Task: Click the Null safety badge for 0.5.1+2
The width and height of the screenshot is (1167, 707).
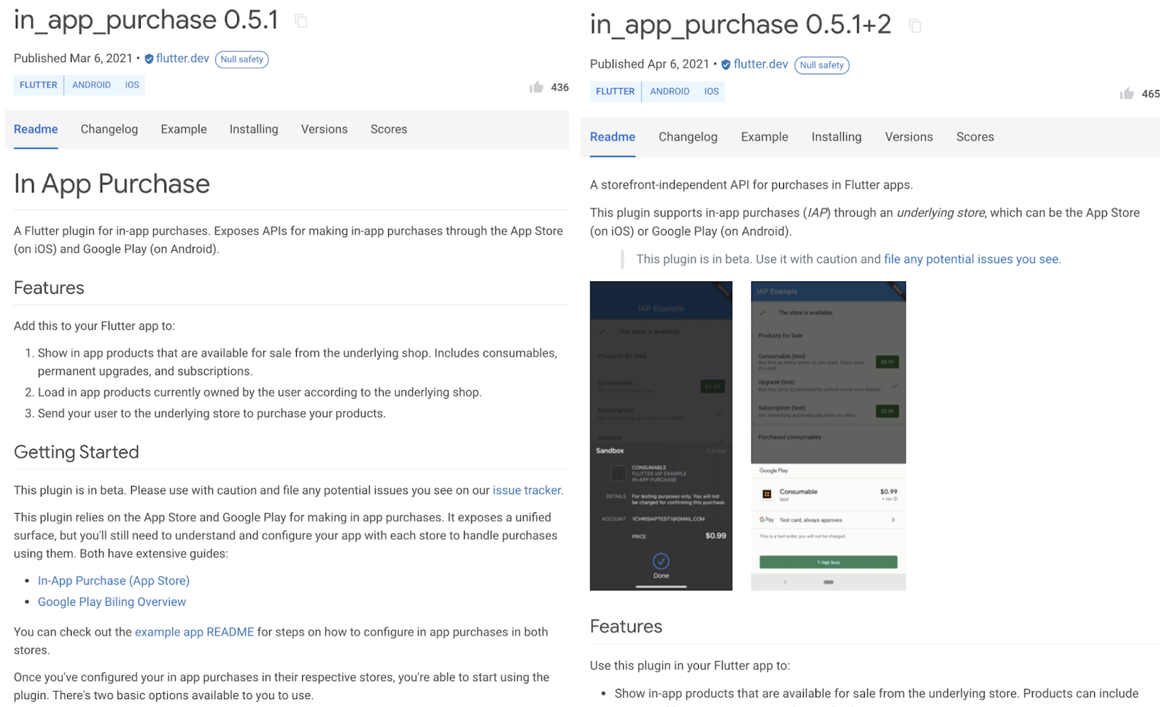Action: pos(821,65)
